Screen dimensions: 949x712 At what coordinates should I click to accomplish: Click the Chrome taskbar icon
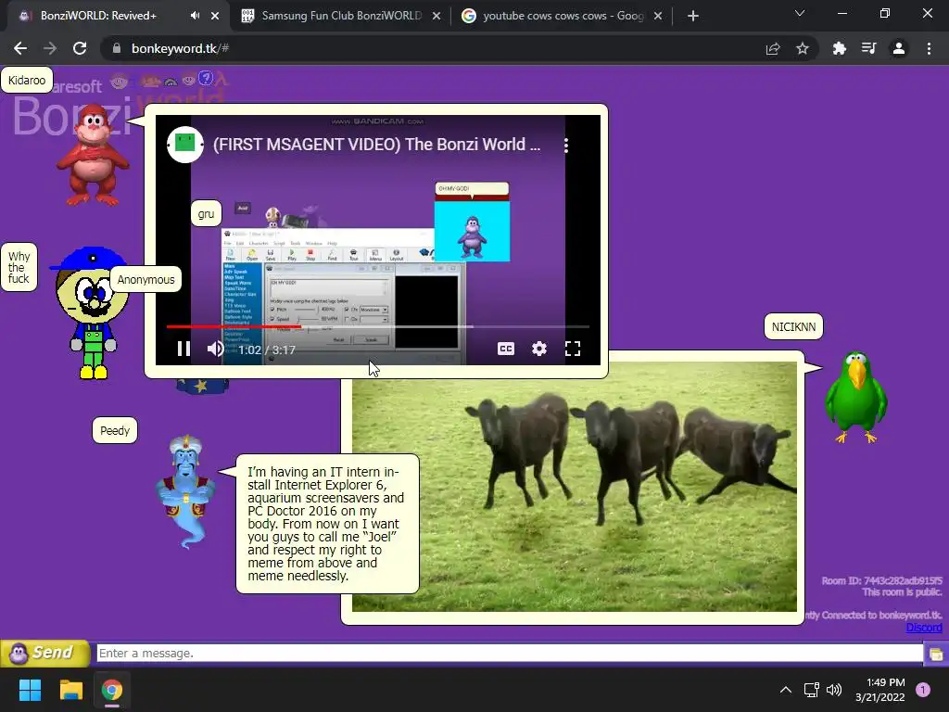pos(112,690)
